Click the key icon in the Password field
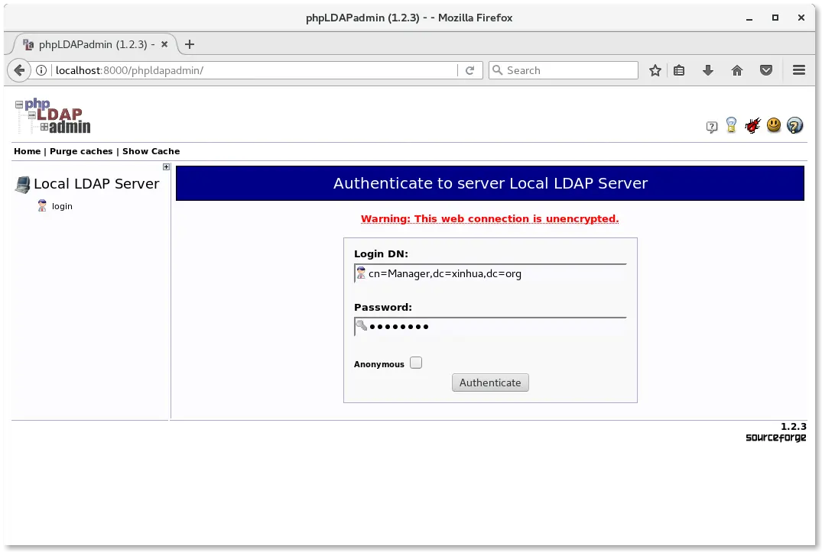822x552 pixels. point(359,326)
